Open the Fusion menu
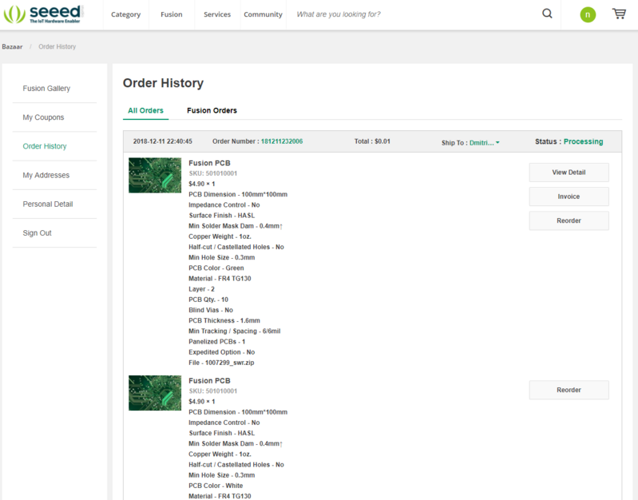This screenshot has width=638, height=500. pos(172,14)
